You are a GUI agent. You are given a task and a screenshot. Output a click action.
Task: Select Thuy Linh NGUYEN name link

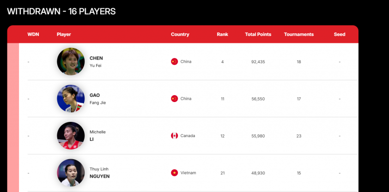pos(99,173)
